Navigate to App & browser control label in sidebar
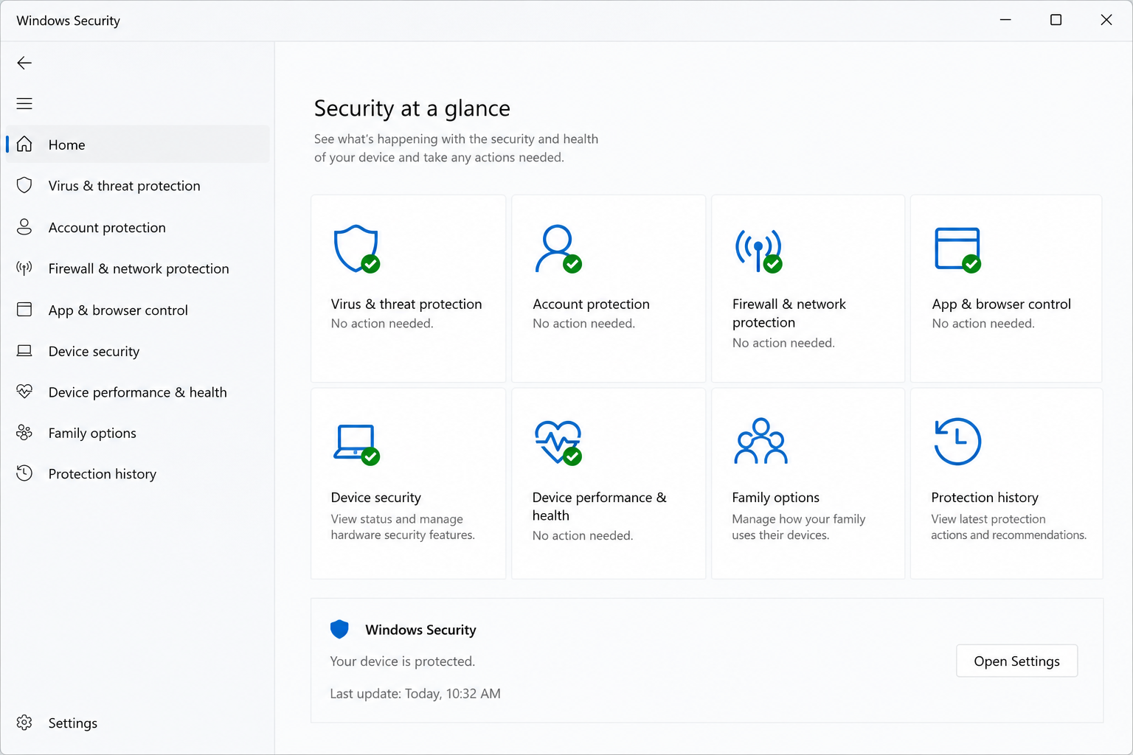The width and height of the screenshot is (1133, 755). coord(118,310)
